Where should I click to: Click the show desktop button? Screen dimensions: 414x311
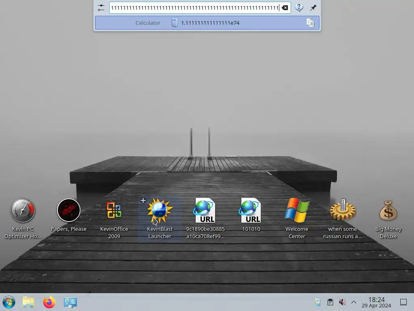pos(403,302)
